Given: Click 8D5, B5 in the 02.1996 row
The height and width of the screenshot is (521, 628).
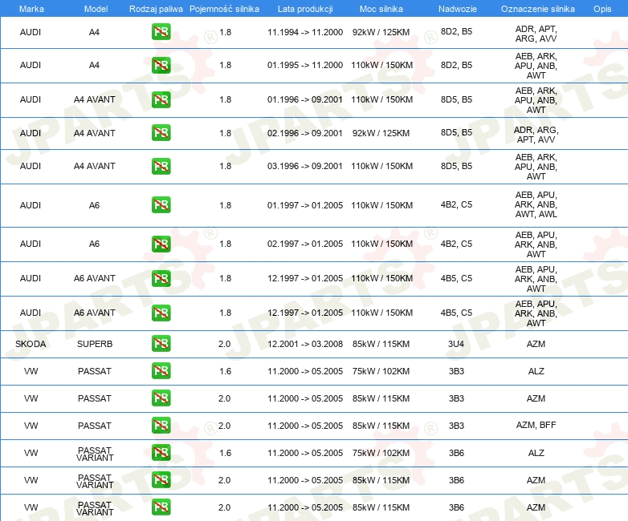Looking at the screenshot, I should pos(456,132).
